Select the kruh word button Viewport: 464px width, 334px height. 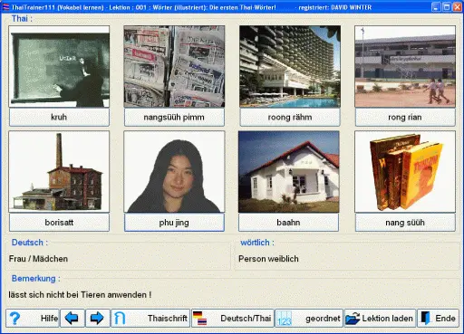(x=59, y=117)
